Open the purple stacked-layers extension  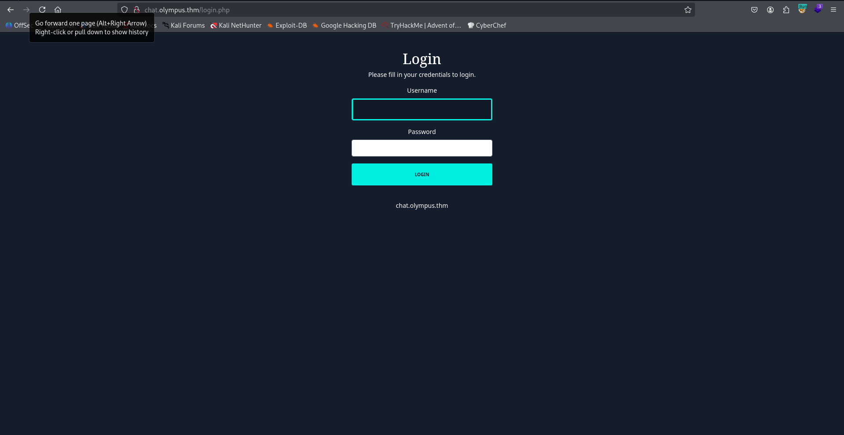(818, 9)
